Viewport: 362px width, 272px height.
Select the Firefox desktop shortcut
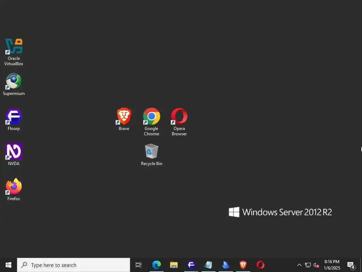pos(14,190)
